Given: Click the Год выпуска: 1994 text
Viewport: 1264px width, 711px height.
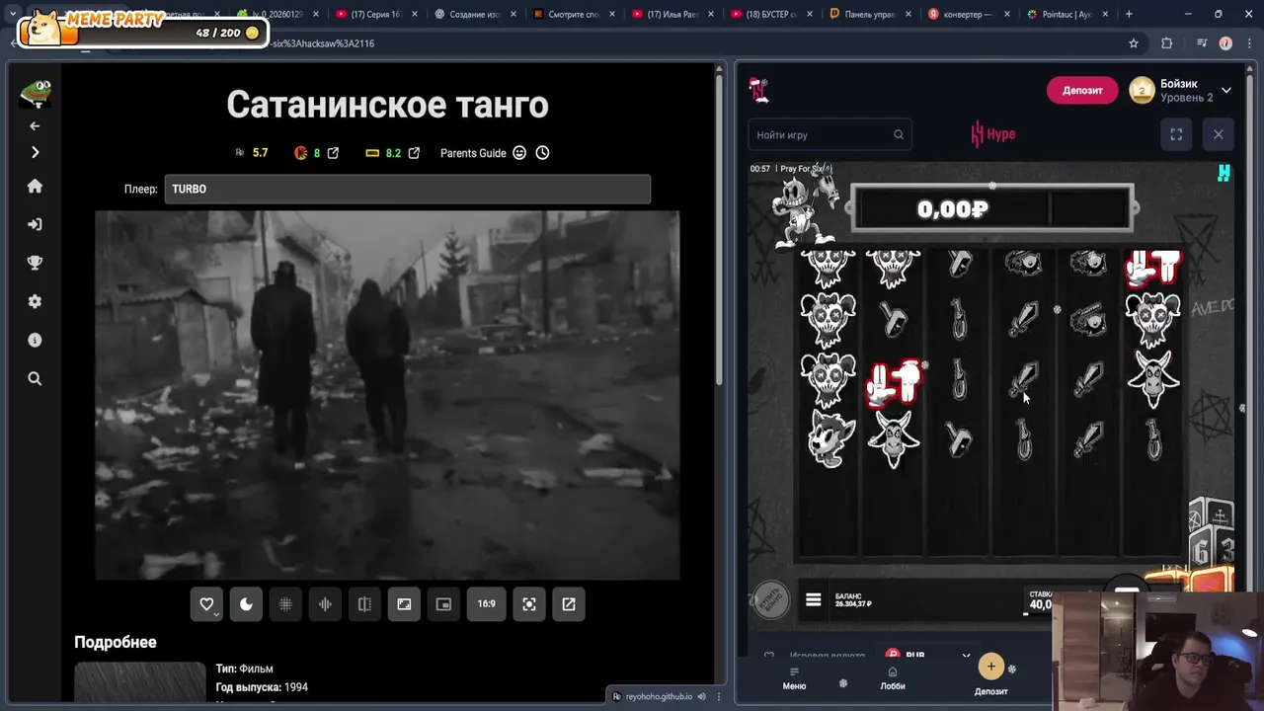Looking at the screenshot, I should pos(262,687).
